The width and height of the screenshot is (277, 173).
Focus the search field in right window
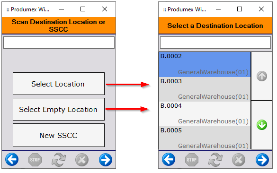pyautogui.click(x=215, y=43)
